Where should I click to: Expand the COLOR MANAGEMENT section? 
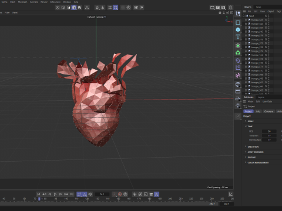(x=246, y=162)
